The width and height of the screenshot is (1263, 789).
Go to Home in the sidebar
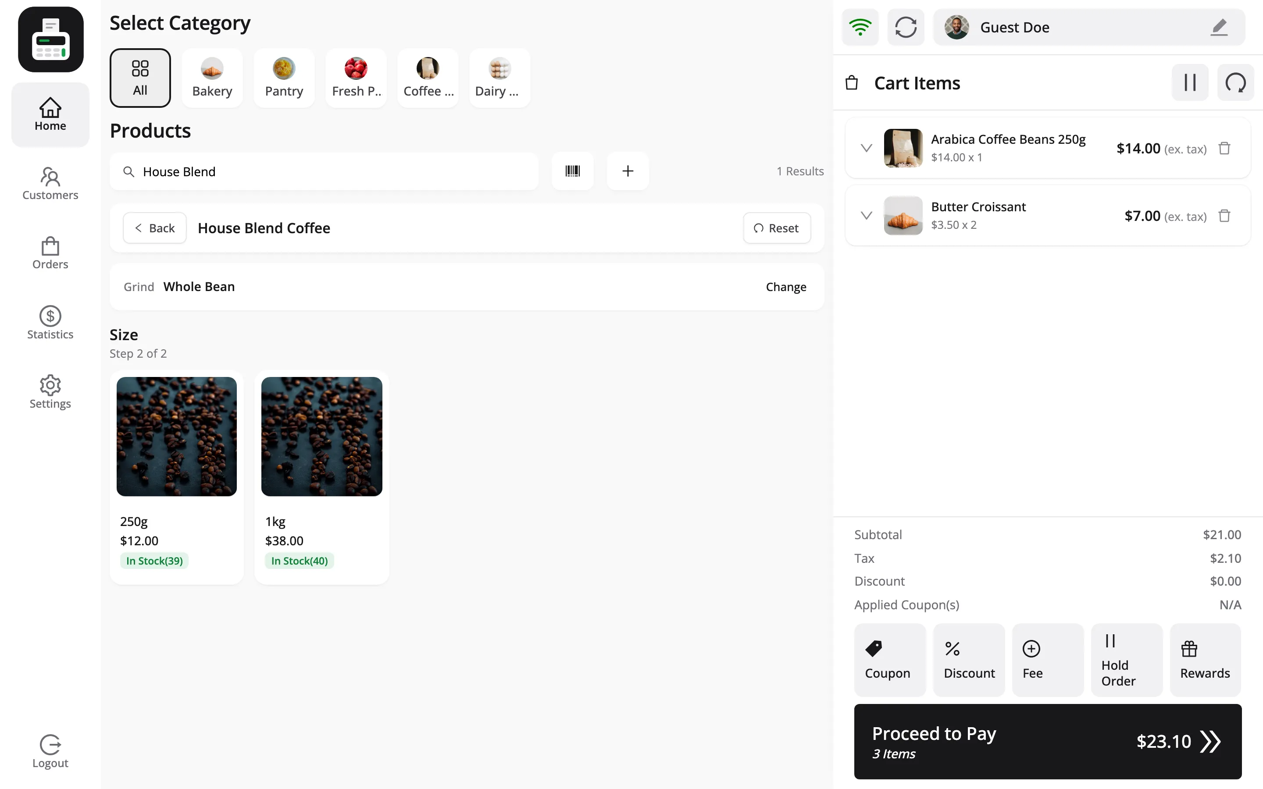(50, 114)
